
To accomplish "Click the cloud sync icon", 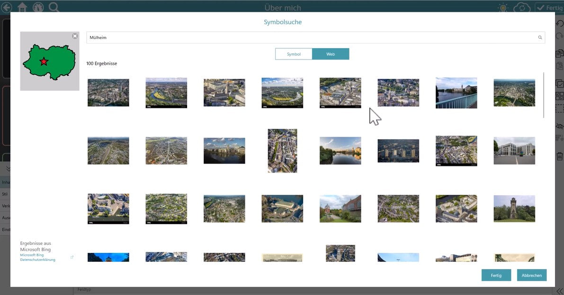I will (521, 8).
